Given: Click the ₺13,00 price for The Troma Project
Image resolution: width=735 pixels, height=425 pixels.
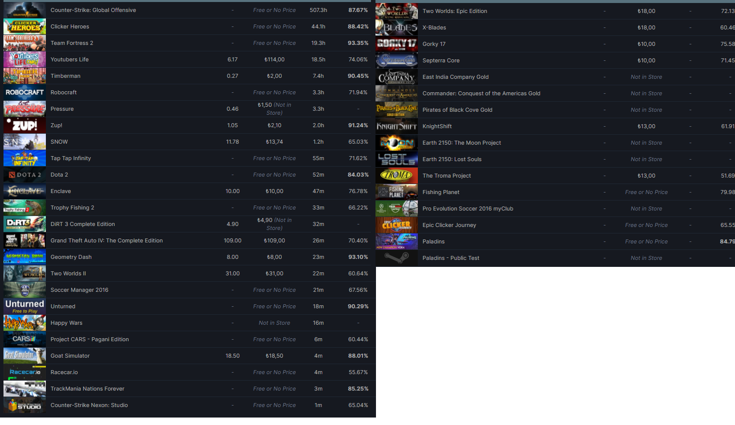Looking at the screenshot, I should point(646,176).
